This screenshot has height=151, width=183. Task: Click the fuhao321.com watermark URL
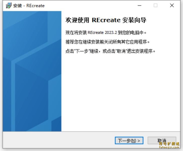pos(169,147)
